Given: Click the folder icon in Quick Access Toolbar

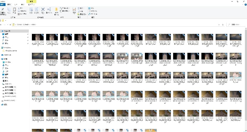Looking at the screenshot, I should [x=3, y=20].
